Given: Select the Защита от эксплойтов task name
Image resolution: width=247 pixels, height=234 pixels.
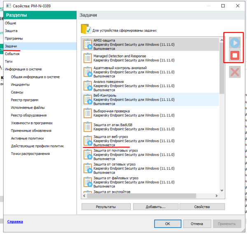Looking at the screenshot, I should (x=112, y=192).
